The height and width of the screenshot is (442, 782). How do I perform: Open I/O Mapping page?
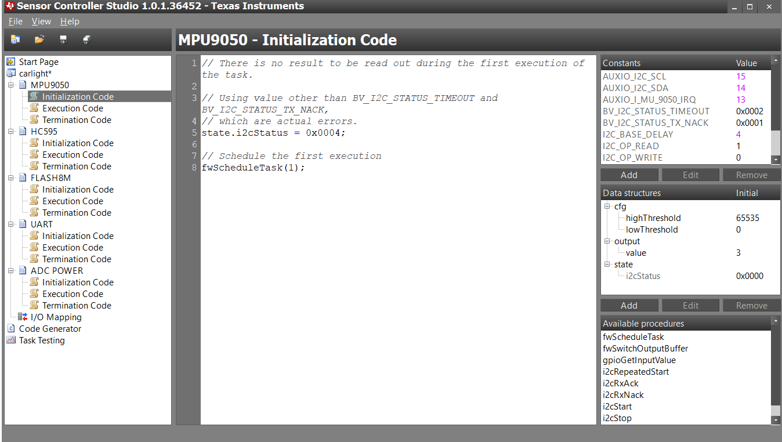[56, 317]
